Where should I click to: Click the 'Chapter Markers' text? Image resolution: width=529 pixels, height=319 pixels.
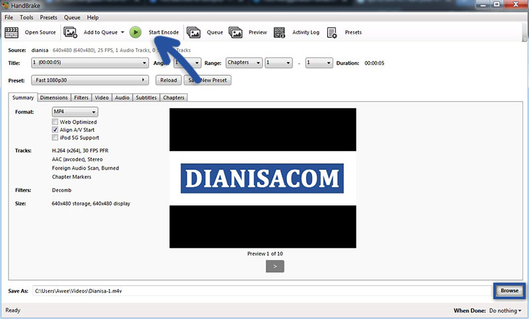click(71, 177)
